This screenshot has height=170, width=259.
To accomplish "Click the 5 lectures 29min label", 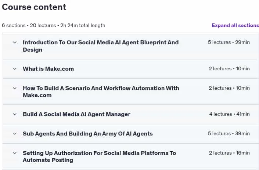I will 229,42.
